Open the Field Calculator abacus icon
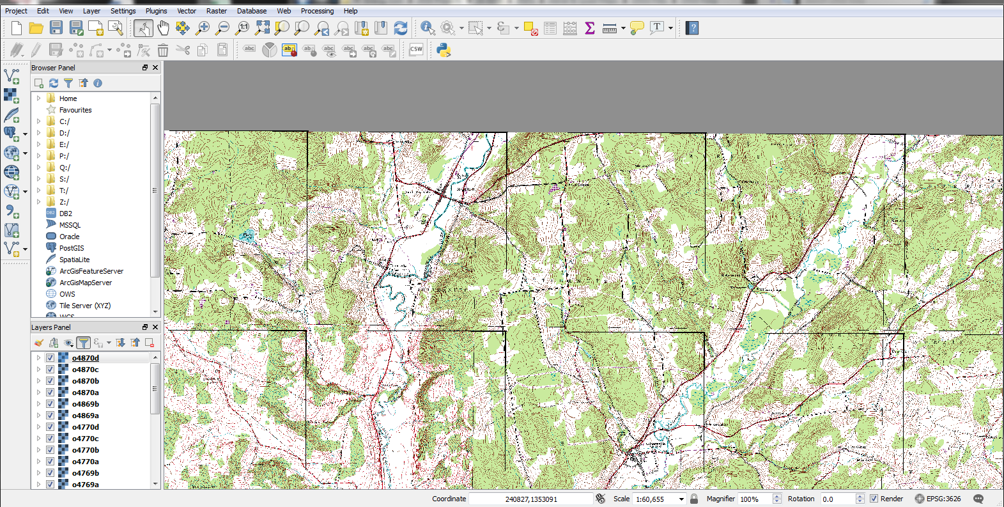 [570, 28]
